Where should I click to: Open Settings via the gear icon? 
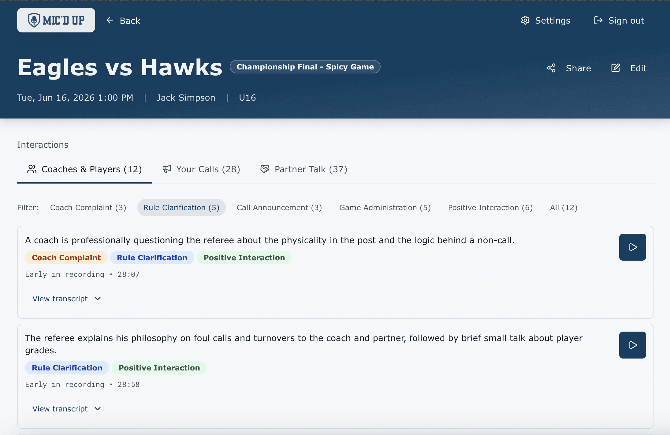[x=525, y=20]
